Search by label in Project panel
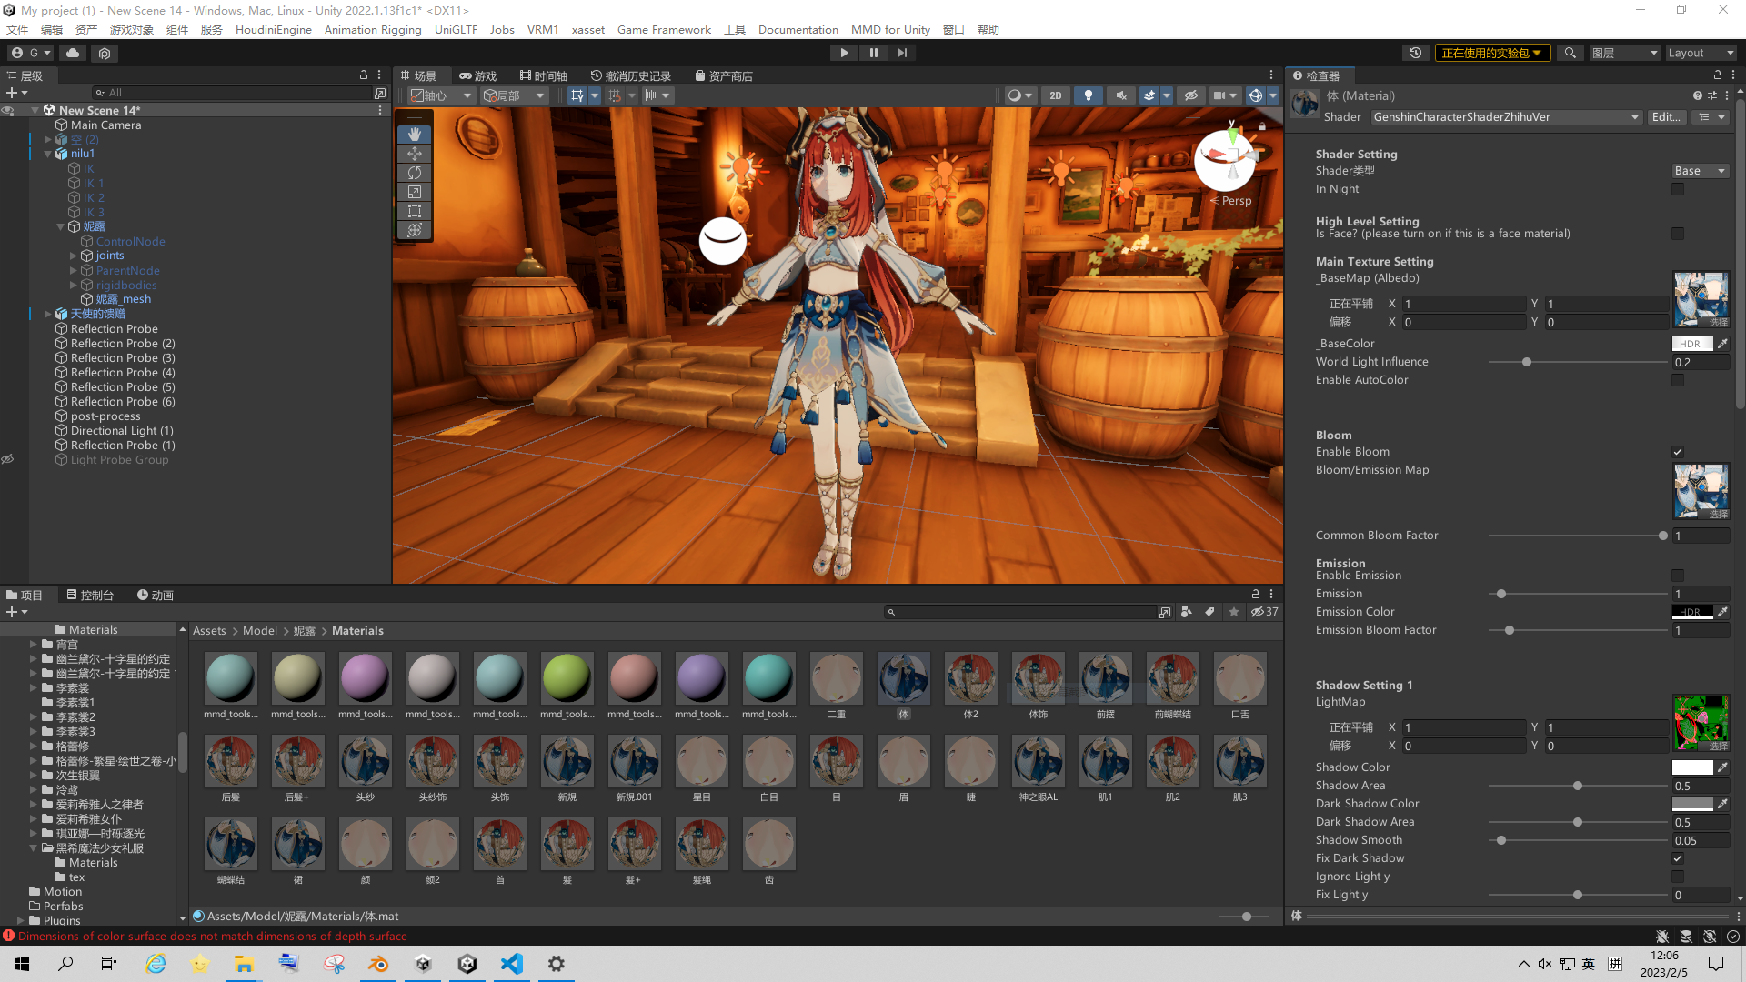The image size is (1746, 982). (x=1209, y=612)
